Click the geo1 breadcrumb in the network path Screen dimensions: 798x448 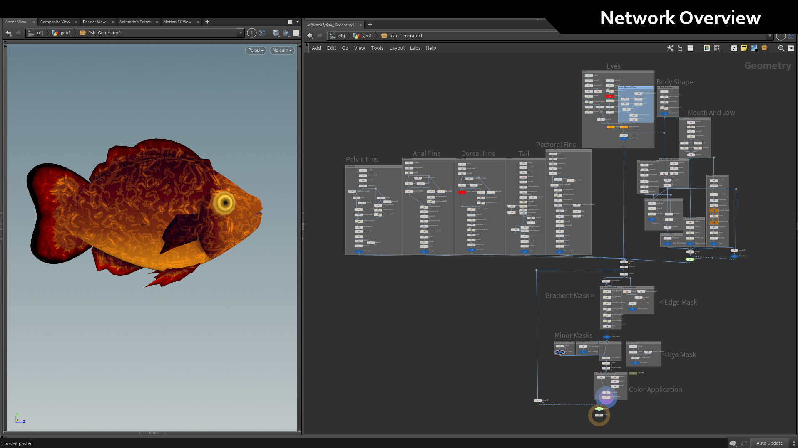pyautogui.click(x=366, y=36)
